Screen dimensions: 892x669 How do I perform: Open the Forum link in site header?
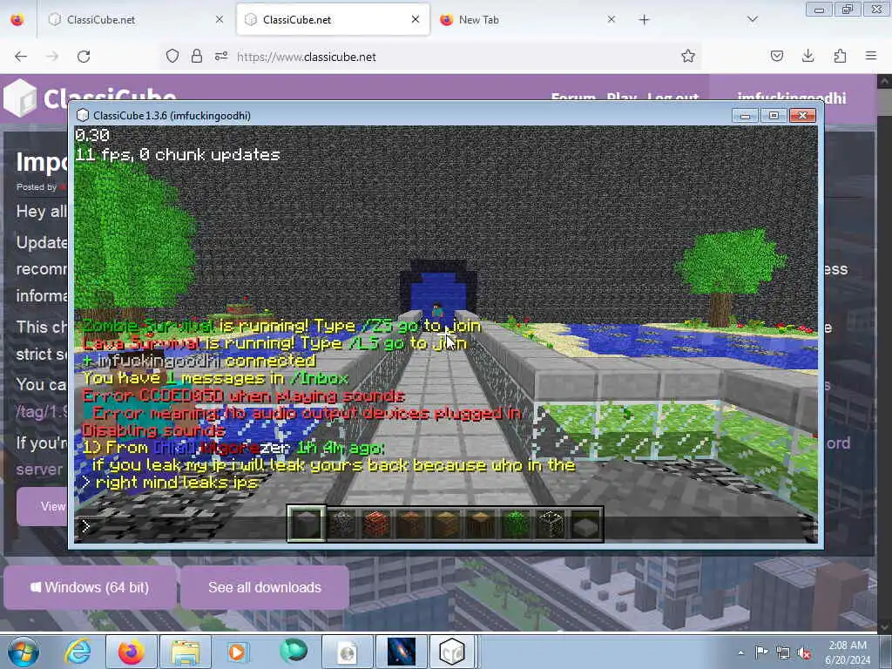pos(573,97)
